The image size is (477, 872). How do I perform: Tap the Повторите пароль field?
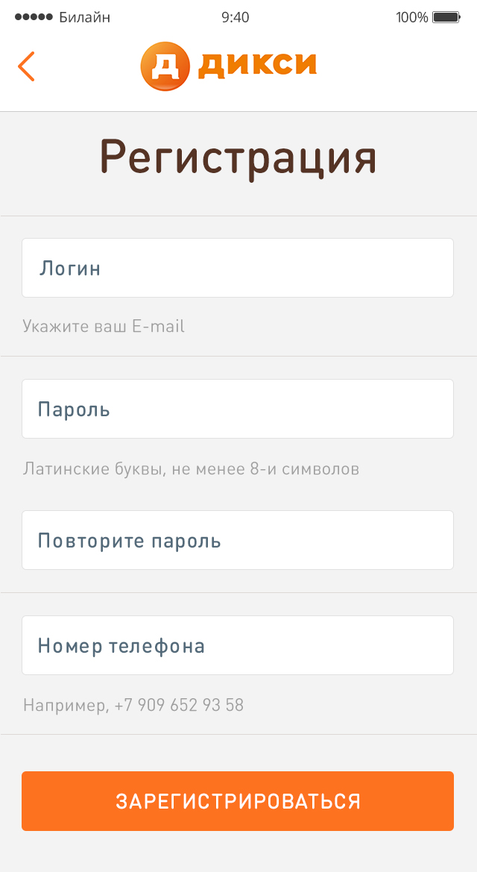(x=238, y=540)
